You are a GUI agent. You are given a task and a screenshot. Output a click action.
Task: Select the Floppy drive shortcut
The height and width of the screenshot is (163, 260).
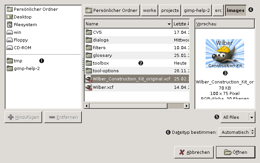click(x=21, y=40)
